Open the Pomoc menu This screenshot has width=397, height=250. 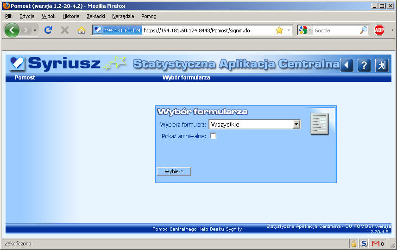click(x=149, y=16)
